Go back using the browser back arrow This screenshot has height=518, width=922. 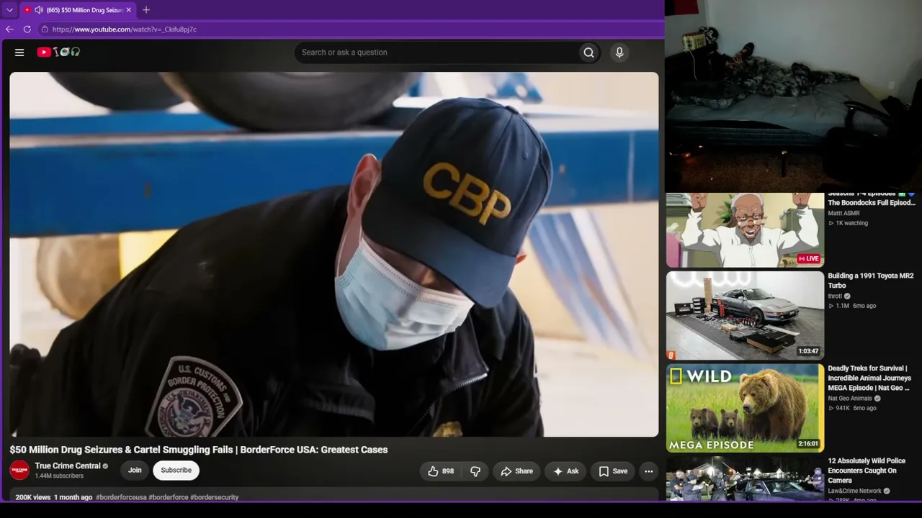pos(9,29)
